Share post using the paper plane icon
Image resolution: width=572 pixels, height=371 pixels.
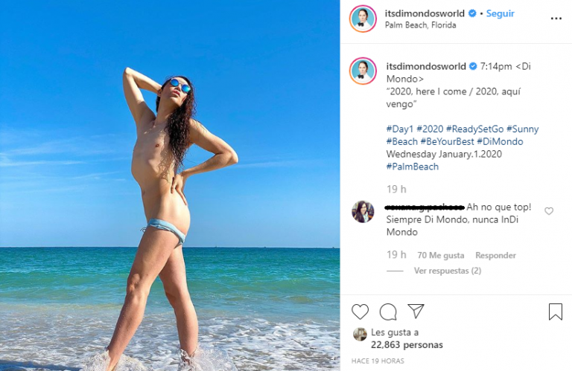pyautogui.click(x=416, y=311)
